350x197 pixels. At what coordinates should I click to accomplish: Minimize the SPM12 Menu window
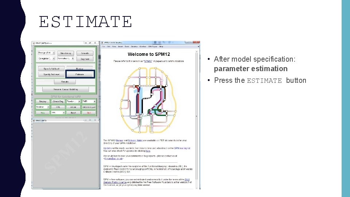pyautogui.click(x=86, y=43)
